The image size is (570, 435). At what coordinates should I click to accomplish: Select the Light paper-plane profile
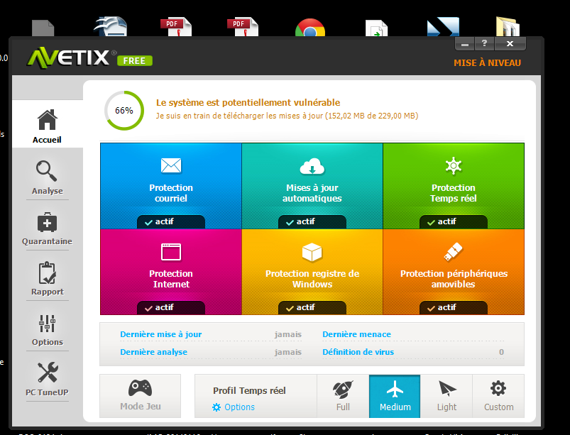click(446, 396)
